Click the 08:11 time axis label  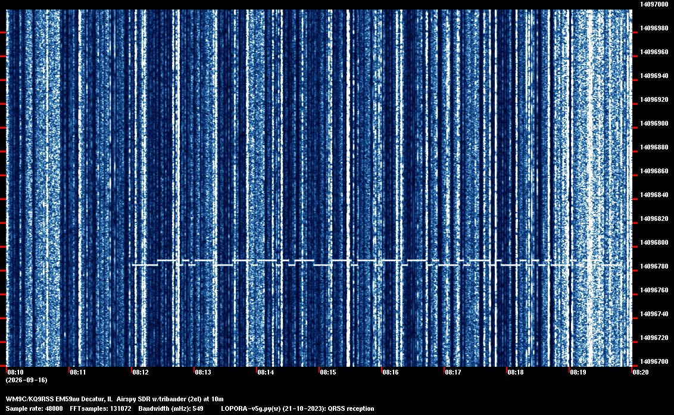click(x=78, y=372)
